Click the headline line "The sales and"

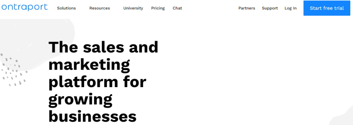click(103, 47)
